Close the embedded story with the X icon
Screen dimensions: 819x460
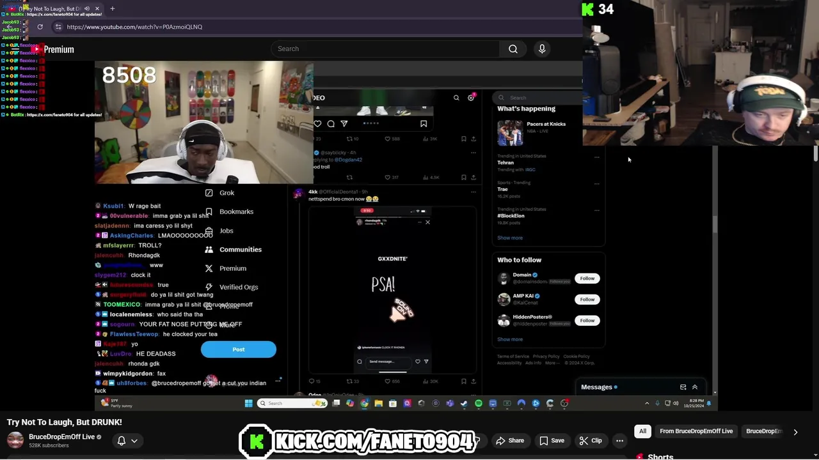[427, 222]
